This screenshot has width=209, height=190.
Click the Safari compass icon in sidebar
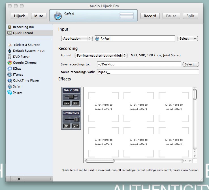(10, 86)
